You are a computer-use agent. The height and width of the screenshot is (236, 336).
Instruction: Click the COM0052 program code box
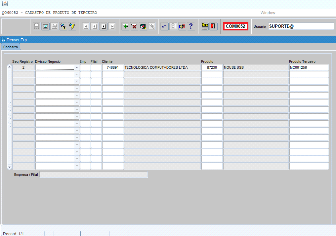point(235,26)
